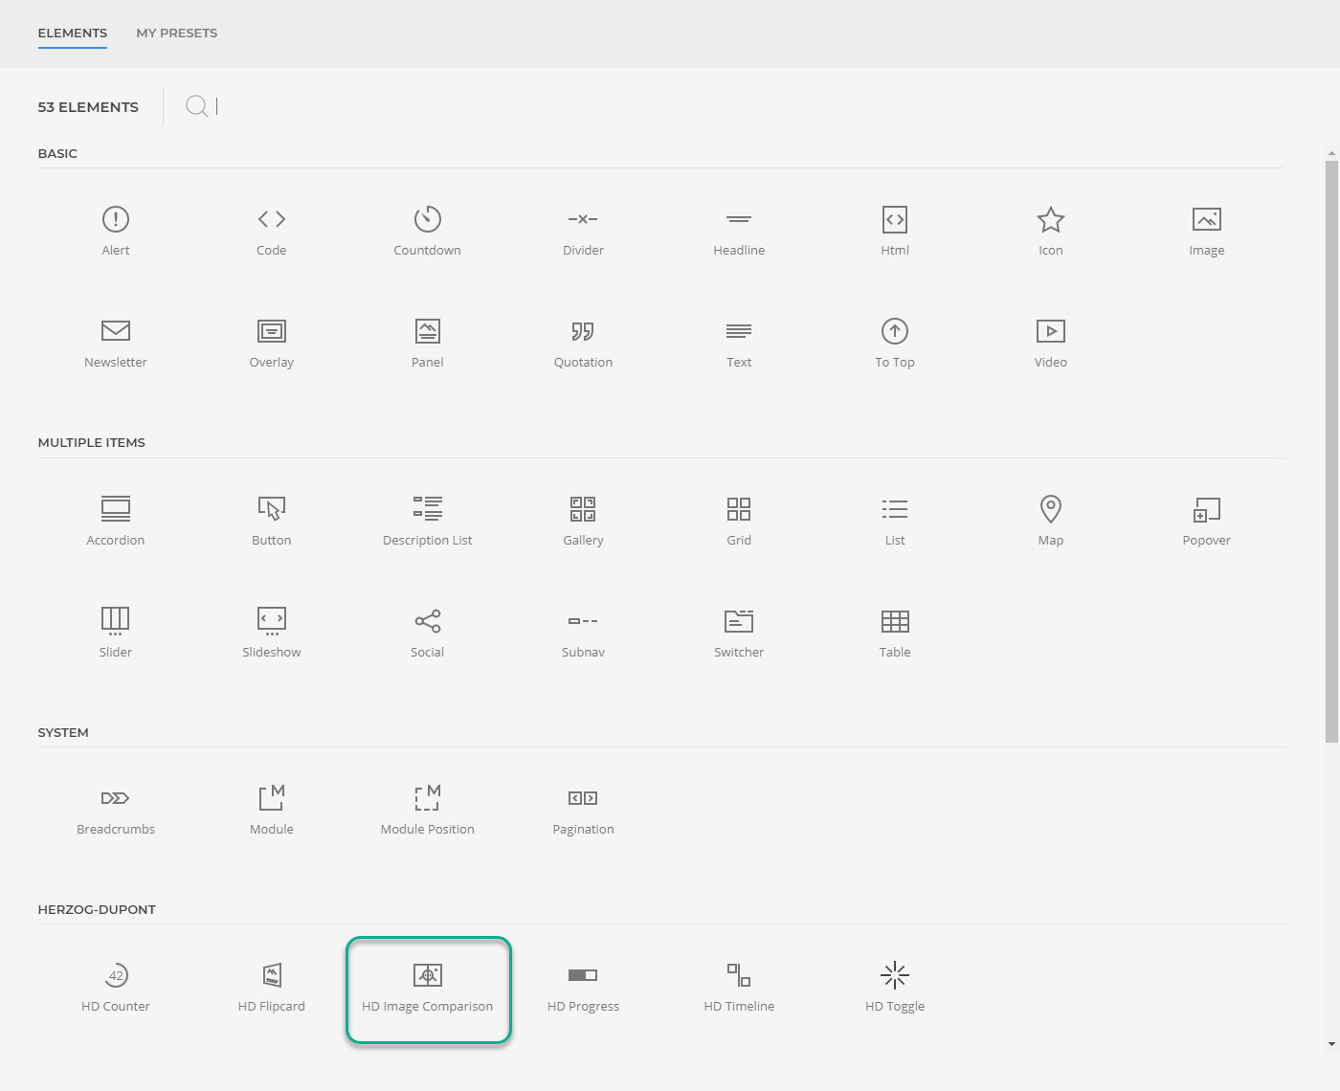Insert the Module Position element
Viewport: 1340px width, 1091px height.
(x=427, y=809)
